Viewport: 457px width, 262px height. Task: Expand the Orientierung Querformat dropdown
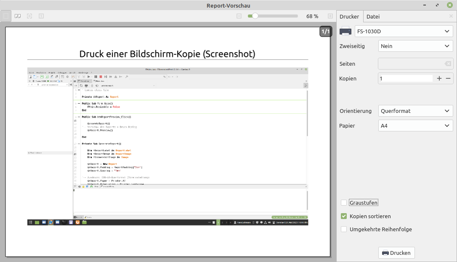click(x=415, y=111)
